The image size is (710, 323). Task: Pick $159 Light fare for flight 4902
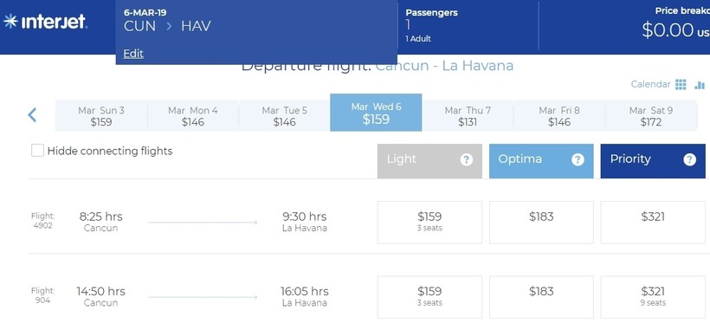coord(429,223)
